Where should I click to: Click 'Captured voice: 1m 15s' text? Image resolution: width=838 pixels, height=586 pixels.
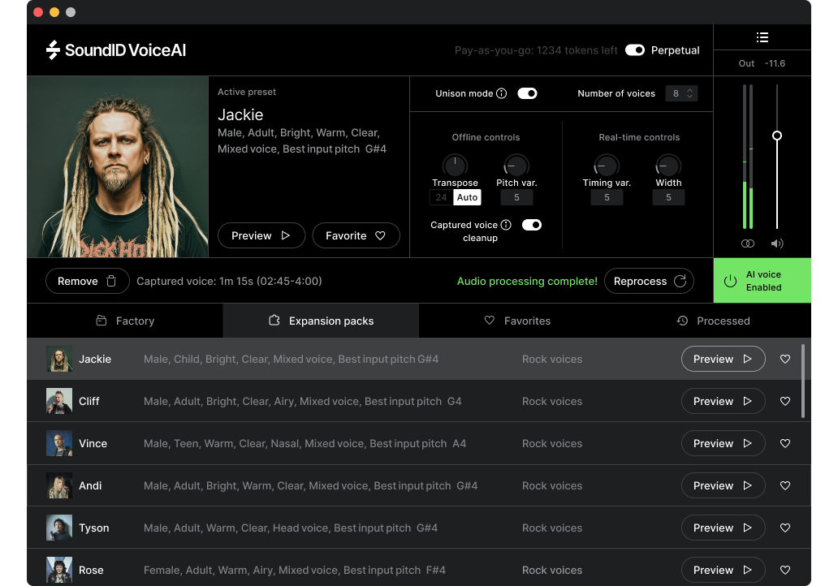(x=195, y=281)
